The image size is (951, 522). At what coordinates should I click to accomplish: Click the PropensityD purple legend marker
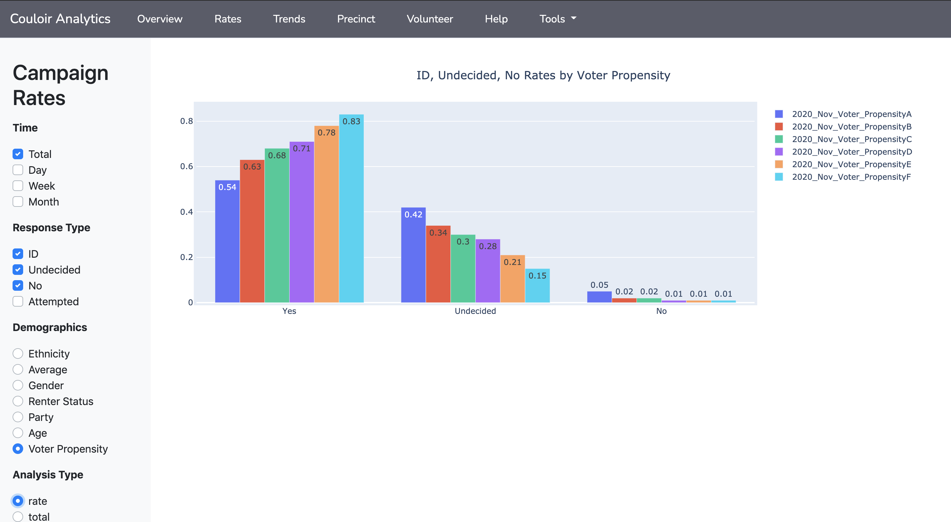click(x=779, y=152)
